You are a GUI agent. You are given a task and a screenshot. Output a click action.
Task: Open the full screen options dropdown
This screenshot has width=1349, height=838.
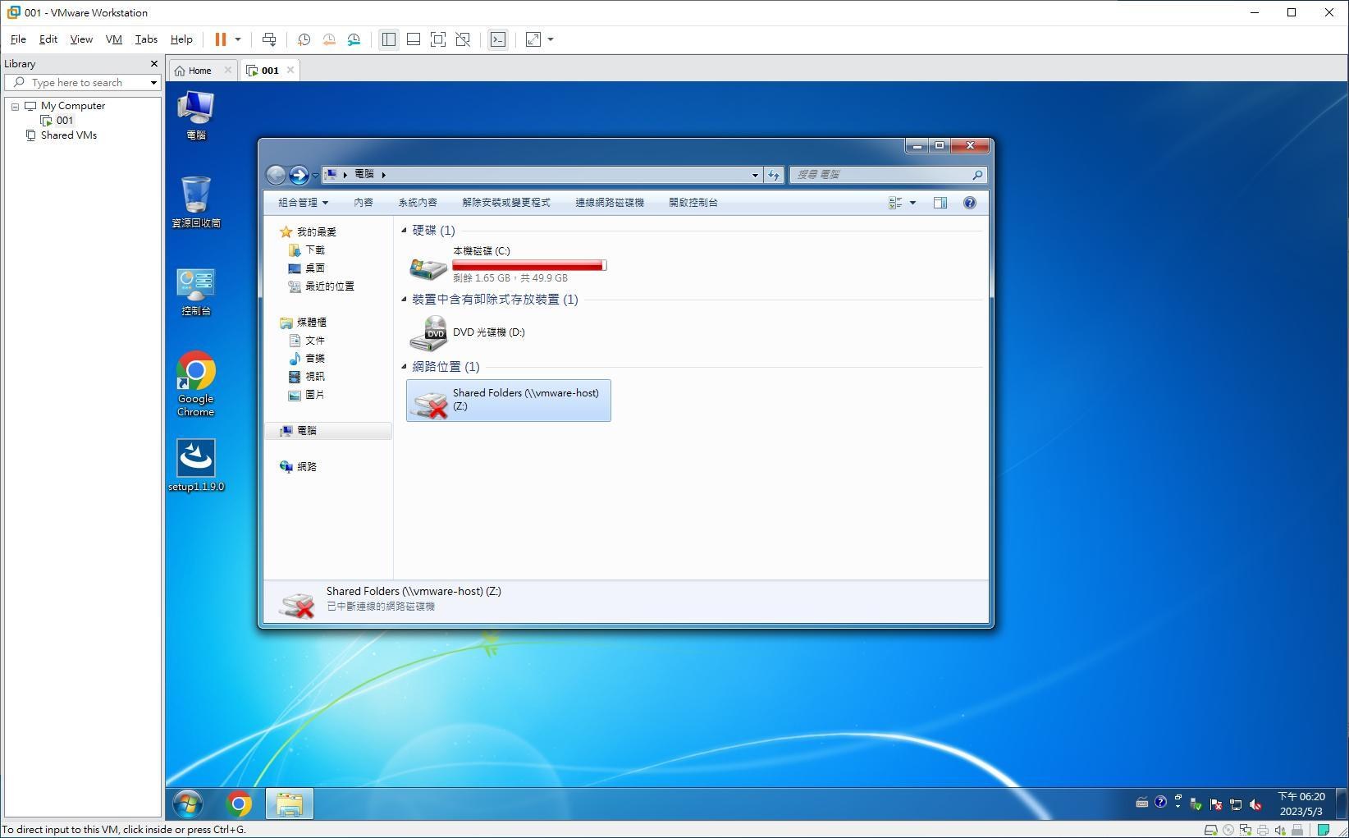pyautogui.click(x=548, y=39)
